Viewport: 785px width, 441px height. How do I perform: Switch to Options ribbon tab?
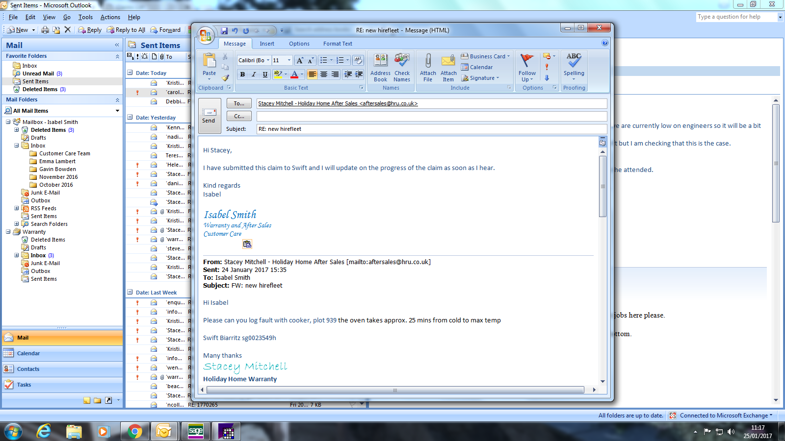299,44
